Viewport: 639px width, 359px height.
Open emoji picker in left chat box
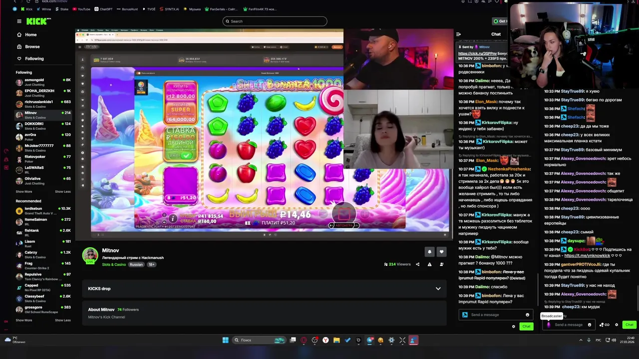pyautogui.click(x=527, y=315)
